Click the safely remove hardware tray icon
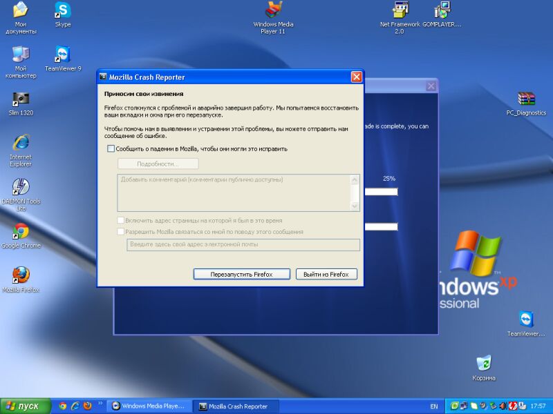553x414 pixels. coord(493,406)
